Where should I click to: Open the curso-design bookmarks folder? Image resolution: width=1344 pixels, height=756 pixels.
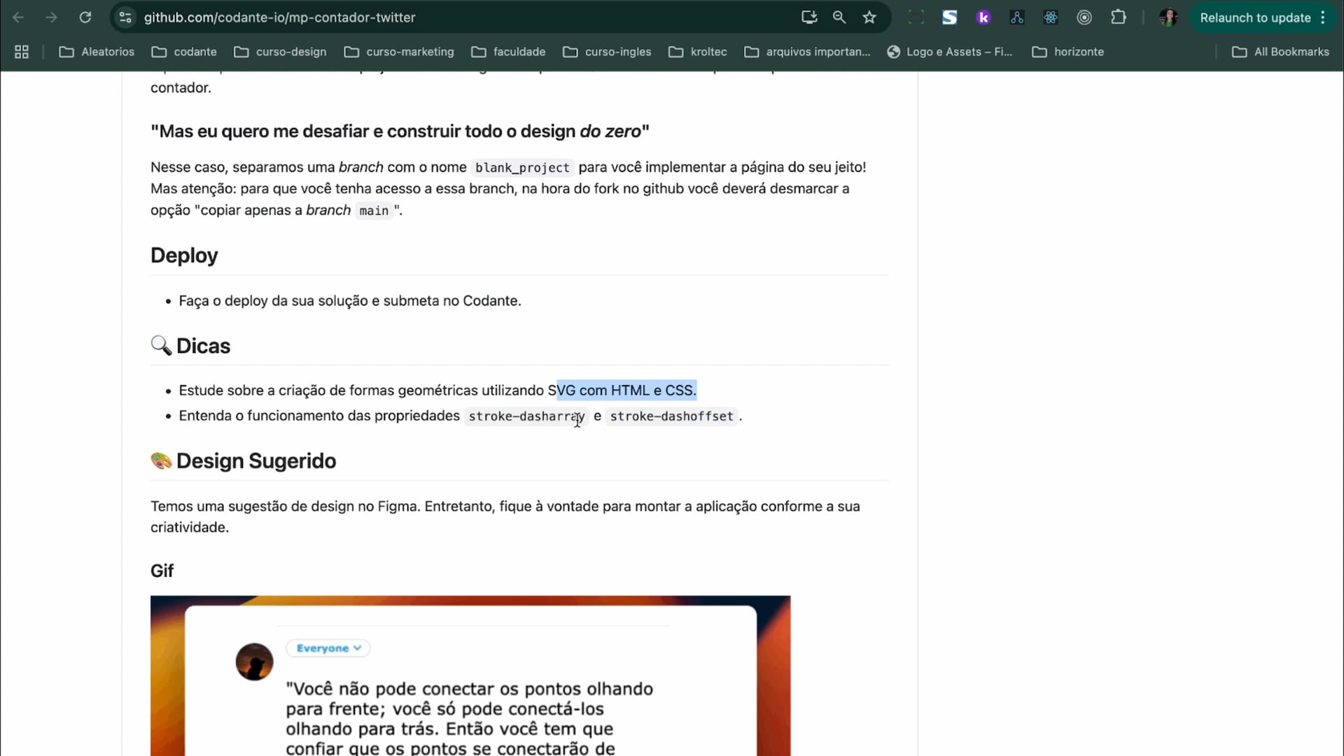(281, 52)
